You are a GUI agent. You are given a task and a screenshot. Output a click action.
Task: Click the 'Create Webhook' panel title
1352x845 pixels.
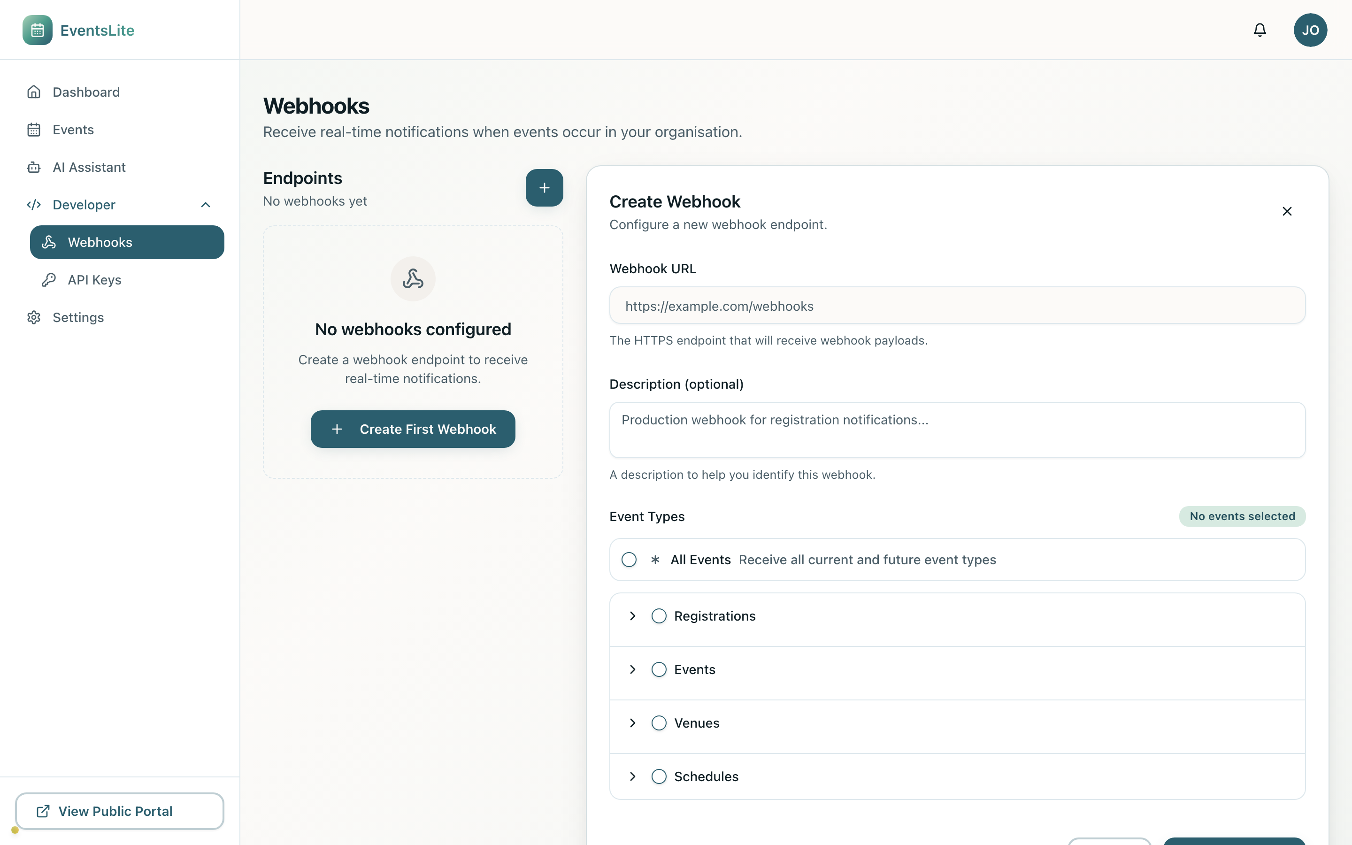pyautogui.click(x=674, y=202)
